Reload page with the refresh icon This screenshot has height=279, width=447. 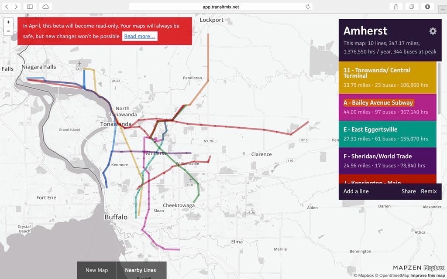coord(308,7)
